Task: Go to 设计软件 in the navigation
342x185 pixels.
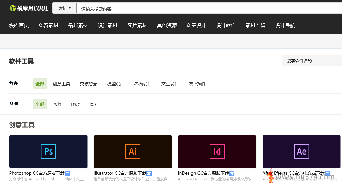Action: 226,26
